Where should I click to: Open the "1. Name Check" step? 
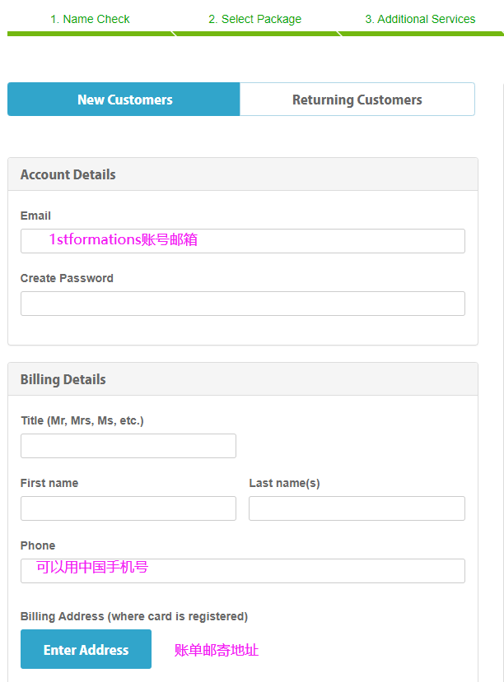pos(90,18)
